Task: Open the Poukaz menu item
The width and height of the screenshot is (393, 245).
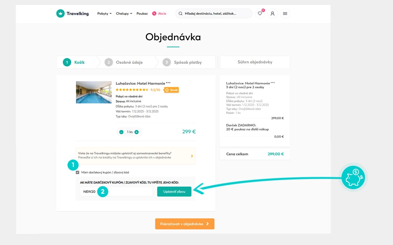Action: tap(142, 14)
